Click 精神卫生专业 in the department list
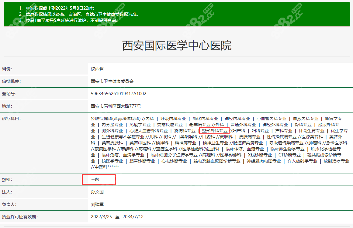Screen dimensions: 353x228 click(x=215, y=143)
